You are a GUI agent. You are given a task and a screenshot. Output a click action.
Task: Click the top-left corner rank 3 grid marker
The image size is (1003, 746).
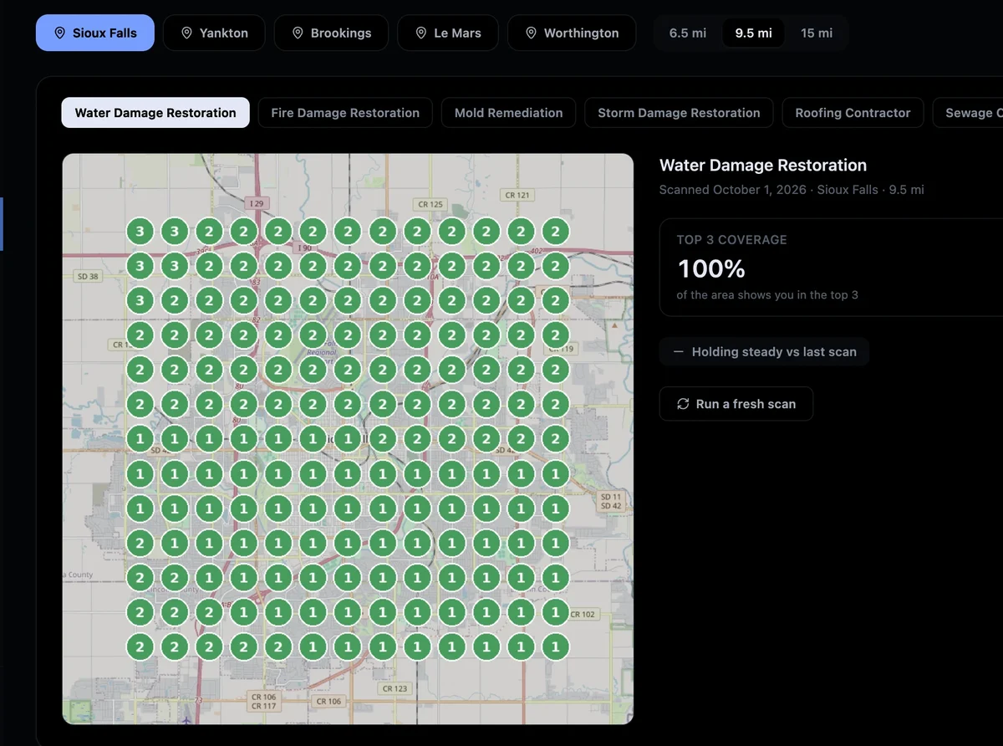pos(140,232)
